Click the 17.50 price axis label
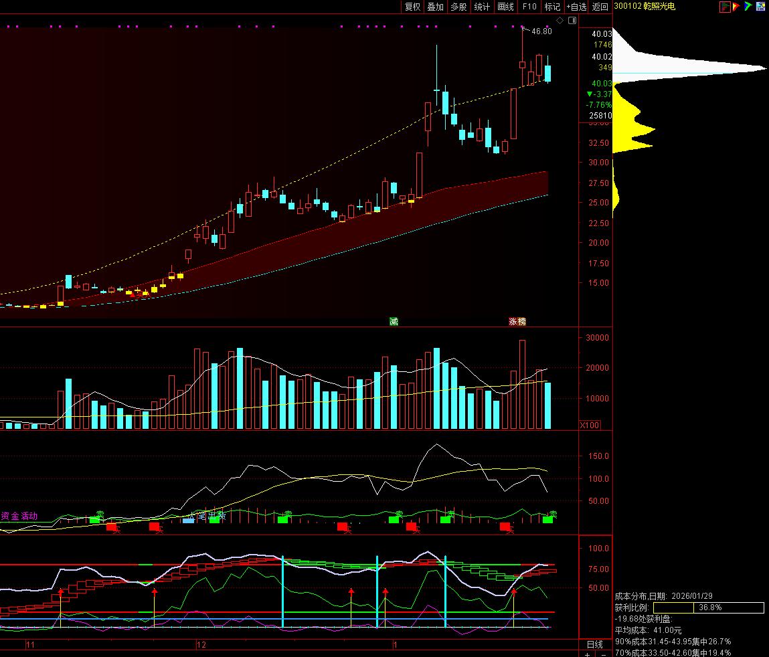Screen dimensions: 769x657 tap(599, 264)
